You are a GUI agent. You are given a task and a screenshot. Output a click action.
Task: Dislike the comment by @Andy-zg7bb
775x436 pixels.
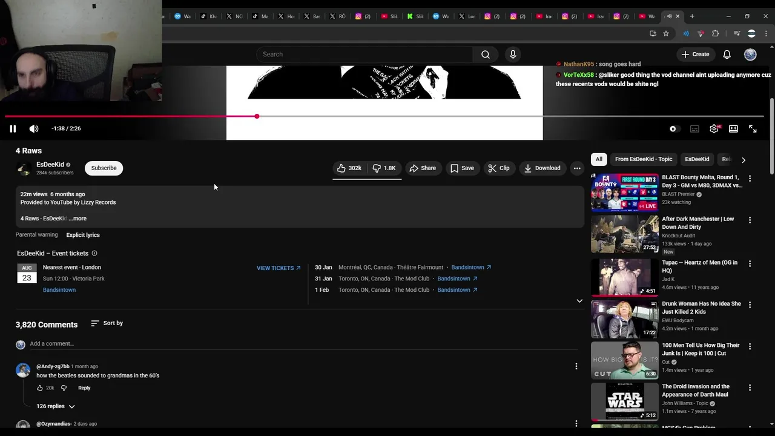point(64,388)
